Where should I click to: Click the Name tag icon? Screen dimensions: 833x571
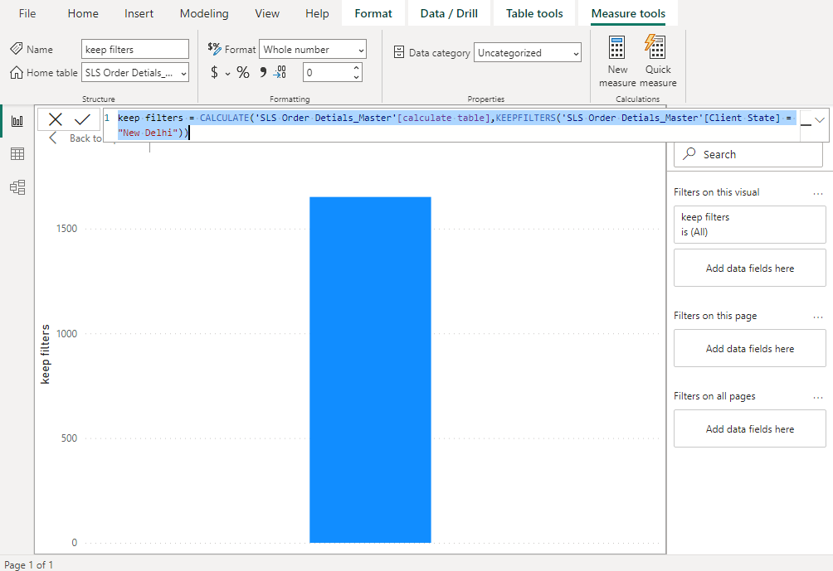(x=17, y=49)
